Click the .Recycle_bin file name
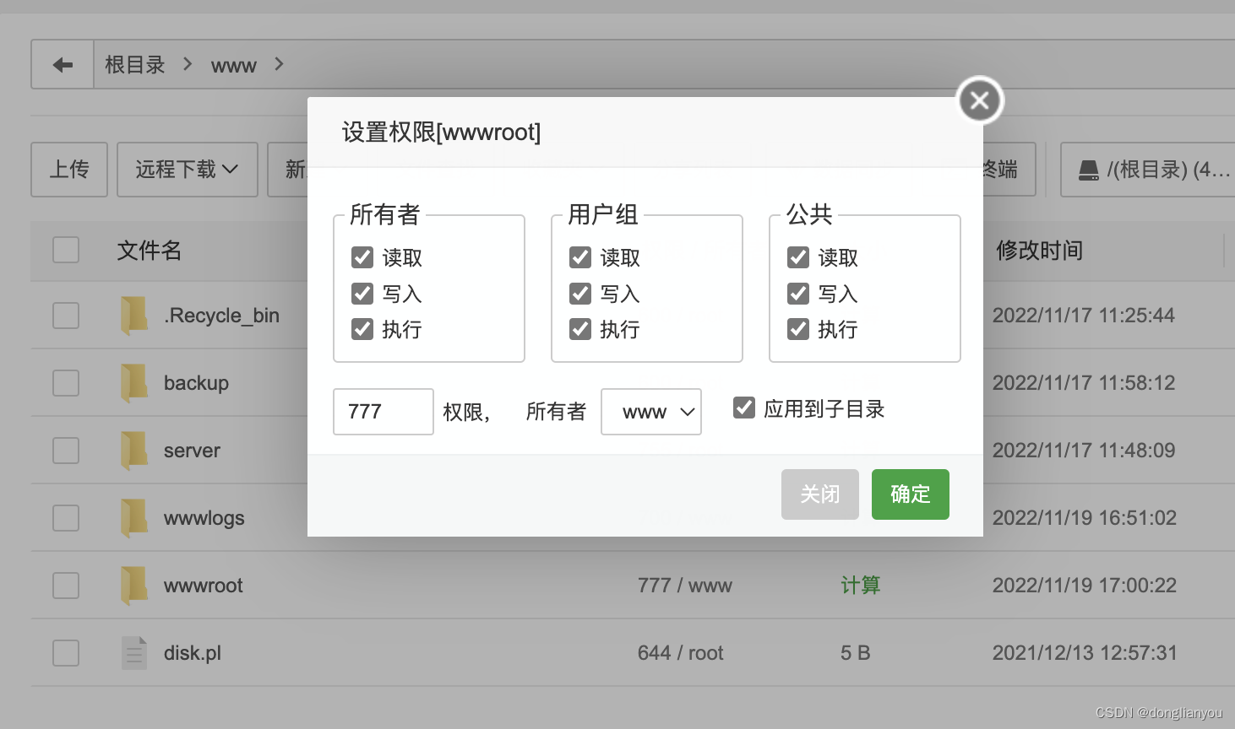The image size is (1235, 729). 221,316
